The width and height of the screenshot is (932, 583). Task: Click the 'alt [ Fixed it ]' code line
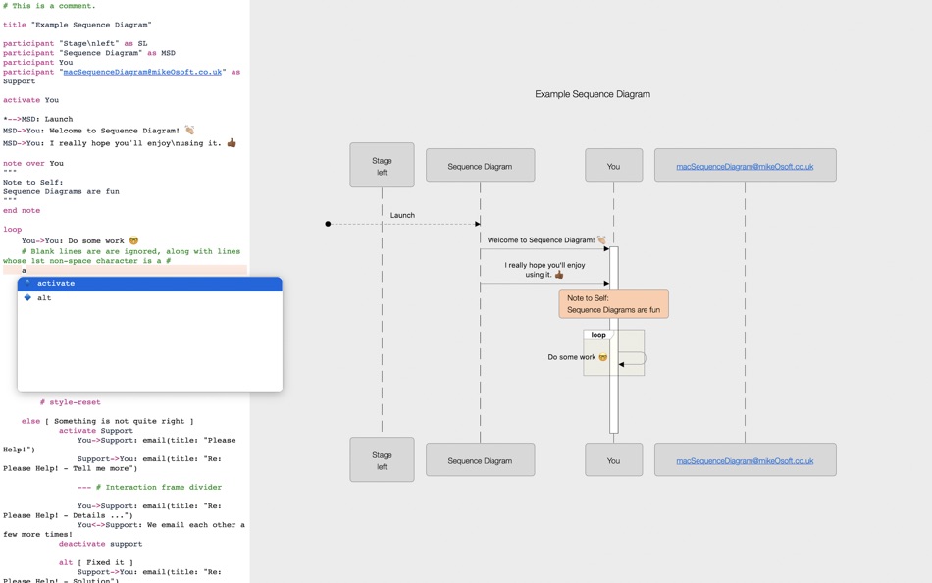(x=96, y=563)
